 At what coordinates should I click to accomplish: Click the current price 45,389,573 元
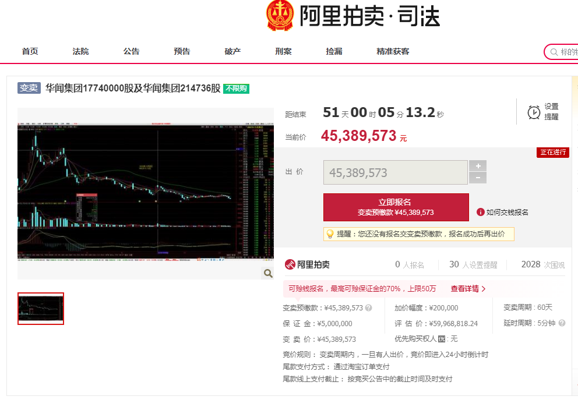point(364,136)
